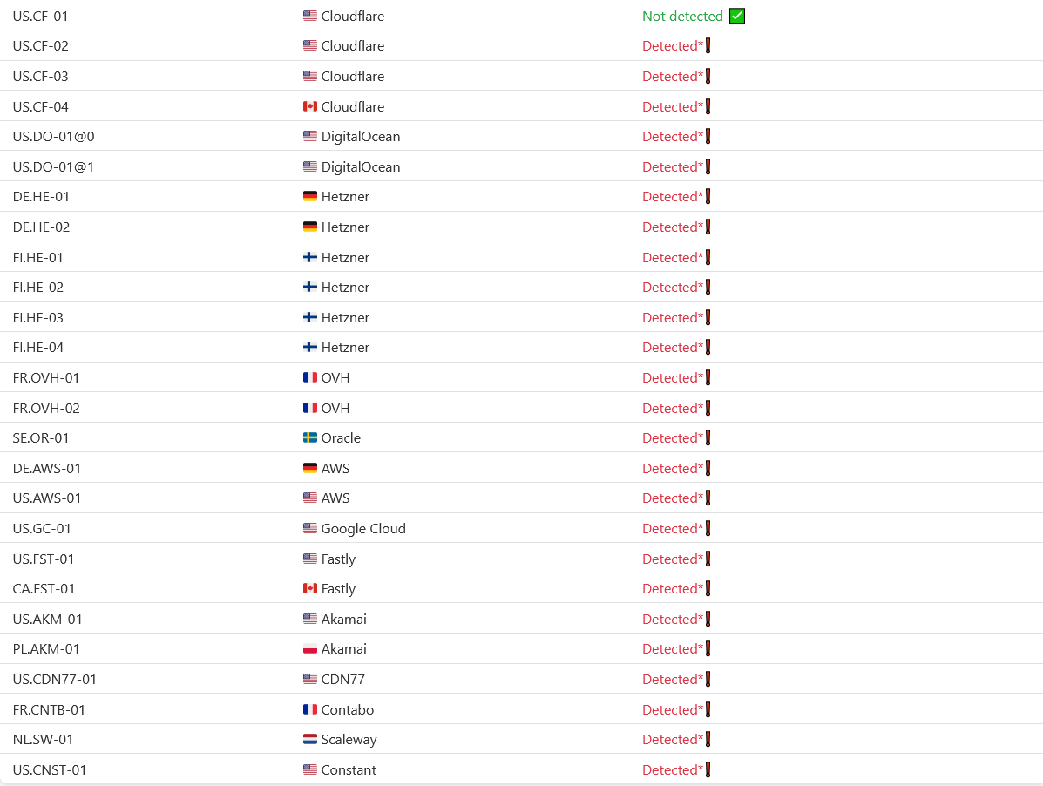Screen dimensions: 1043x786
Task: Click Detected status in DE.AWS-01 row
Action: click(x=672, y=468)
